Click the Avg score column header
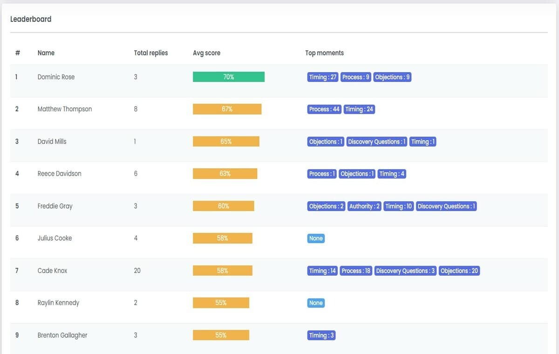 (x=206, y=53)
